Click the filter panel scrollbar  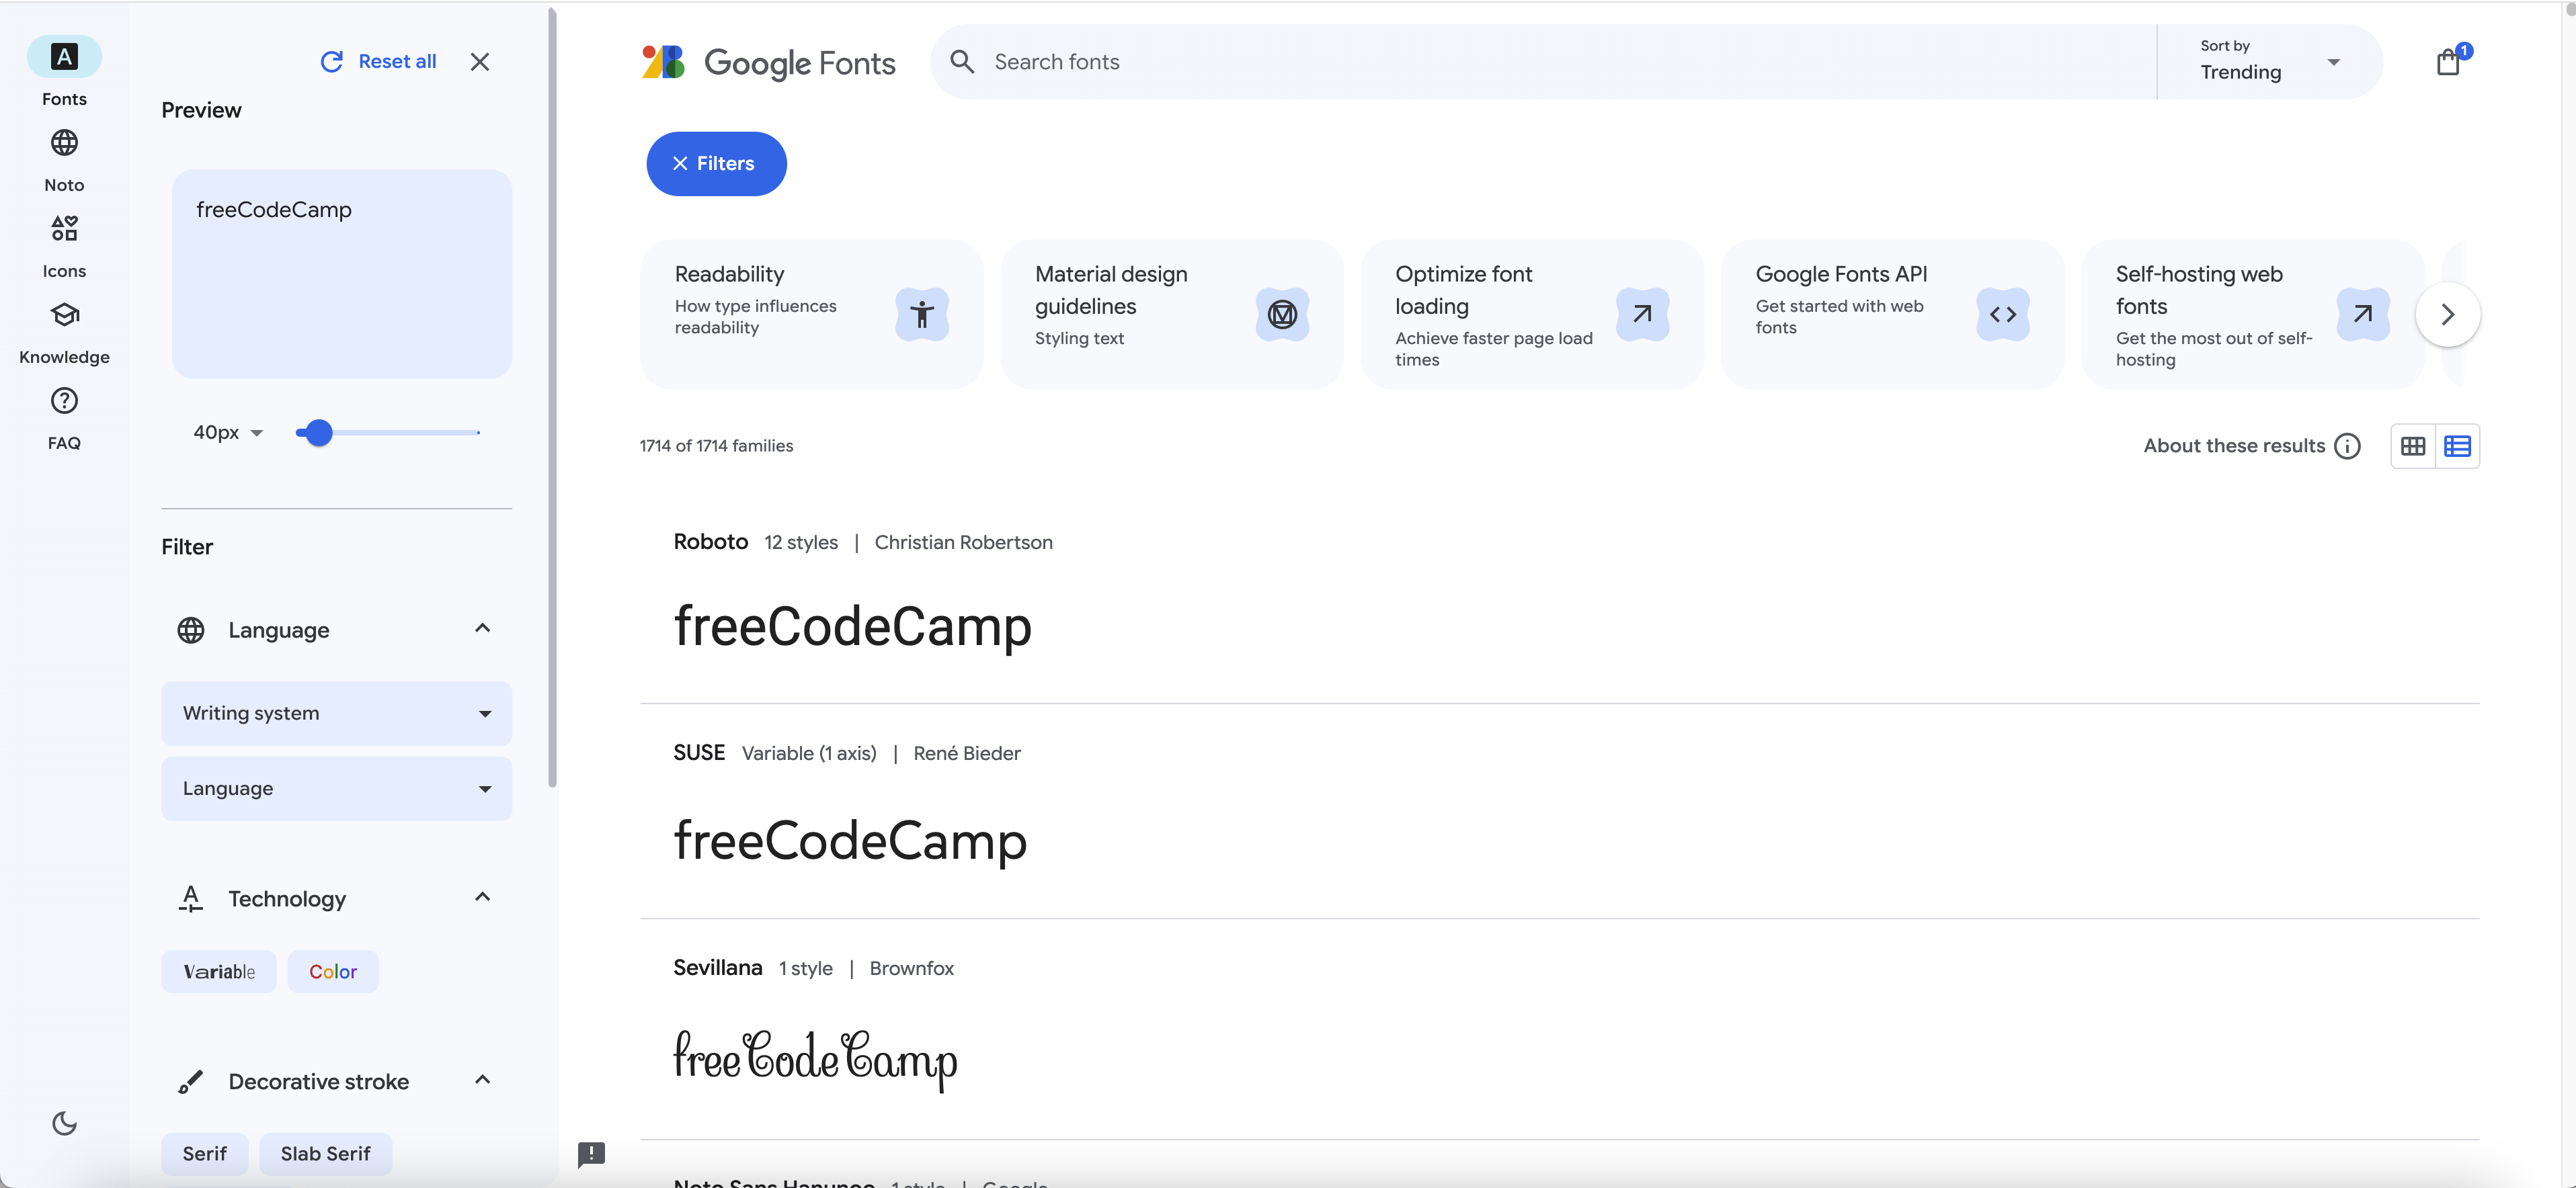tap(552, 398)
